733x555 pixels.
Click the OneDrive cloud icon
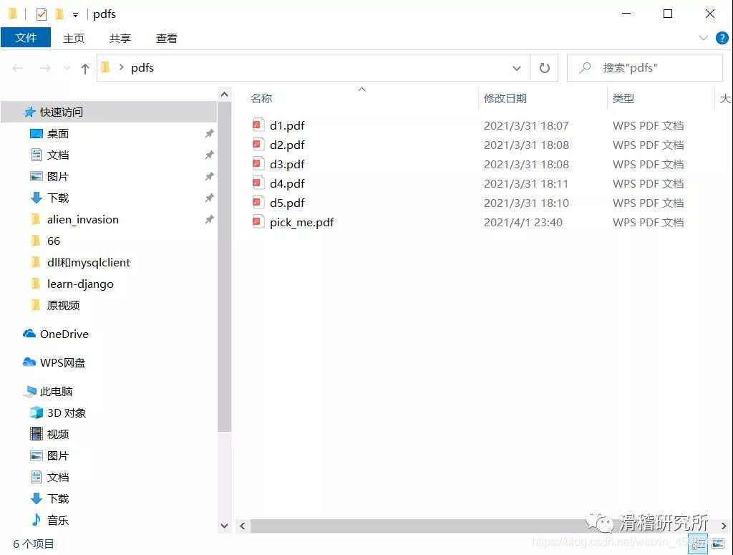[x=29, y=334]
